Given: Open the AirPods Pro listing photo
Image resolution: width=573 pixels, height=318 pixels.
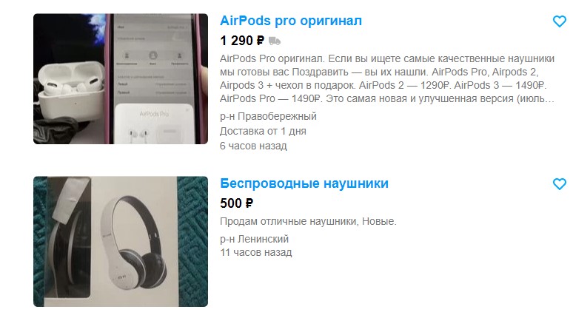Looking at the screenshot, I should (121, 79).
